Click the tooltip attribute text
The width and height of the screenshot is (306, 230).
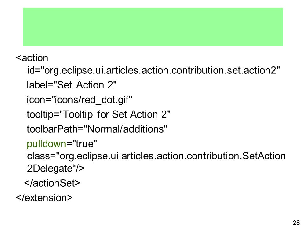98,115
